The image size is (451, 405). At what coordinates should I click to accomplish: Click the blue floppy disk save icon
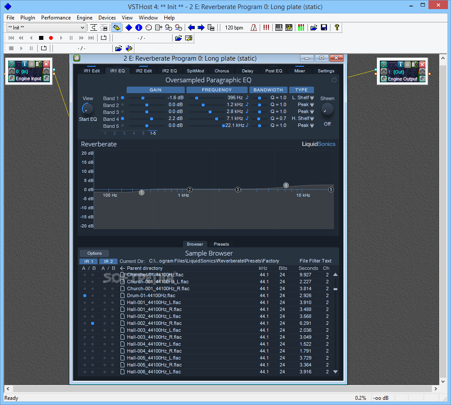(324, 28)
